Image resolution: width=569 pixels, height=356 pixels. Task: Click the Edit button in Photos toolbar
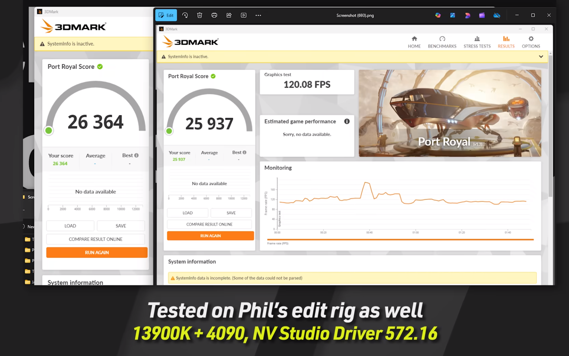tap(166, 15)
